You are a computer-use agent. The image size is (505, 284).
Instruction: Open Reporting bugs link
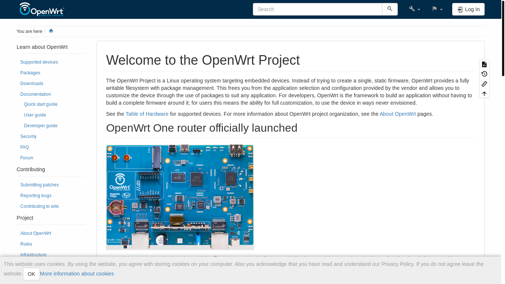(36, 196)
